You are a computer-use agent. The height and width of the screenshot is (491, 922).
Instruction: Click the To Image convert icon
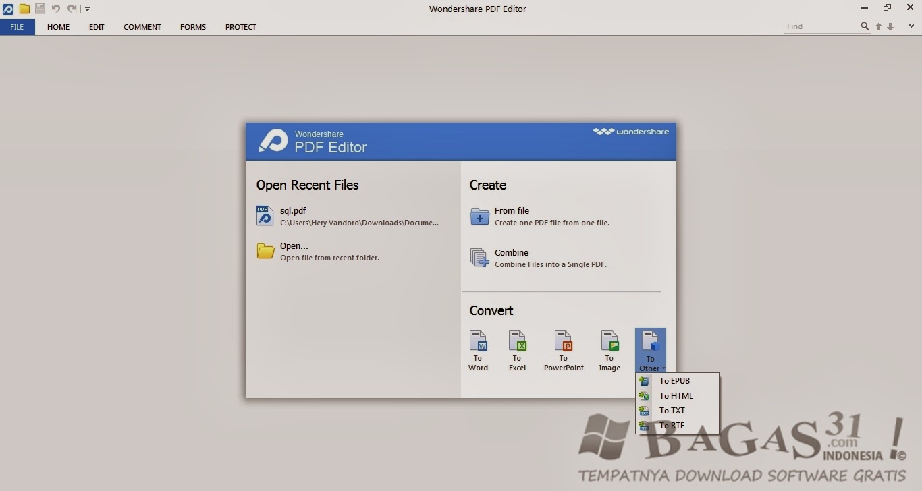pyautogui.click(x=609, y=341)
